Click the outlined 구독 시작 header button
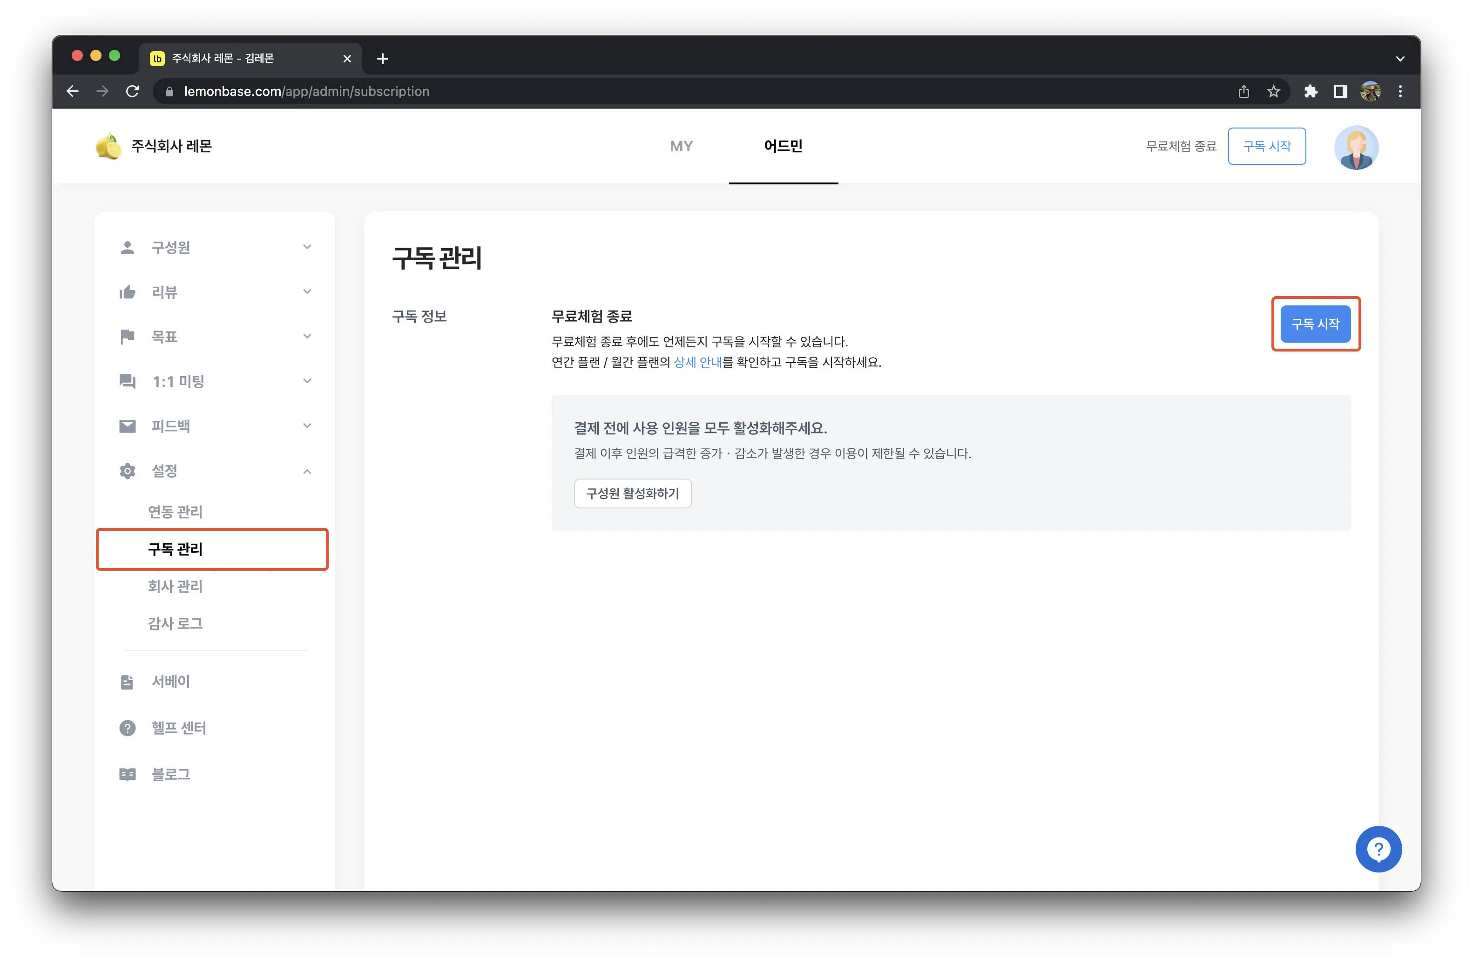 1267,146
